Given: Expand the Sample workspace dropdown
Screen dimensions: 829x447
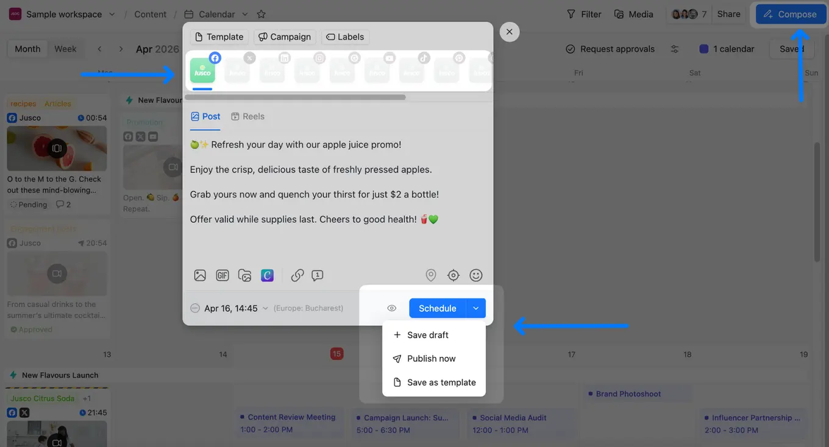Looking at the screenshot, I should click(112, 14).
